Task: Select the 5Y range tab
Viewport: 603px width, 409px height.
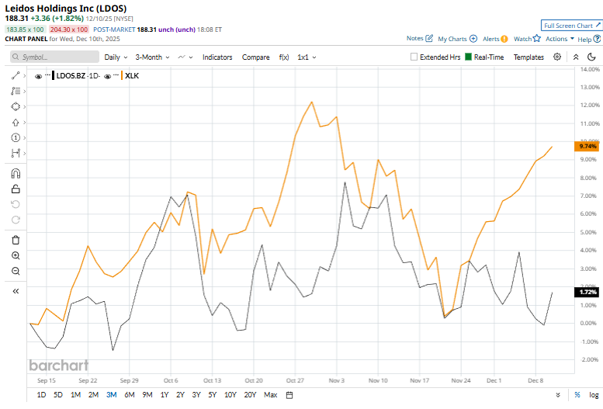Action: pos(213,395)
